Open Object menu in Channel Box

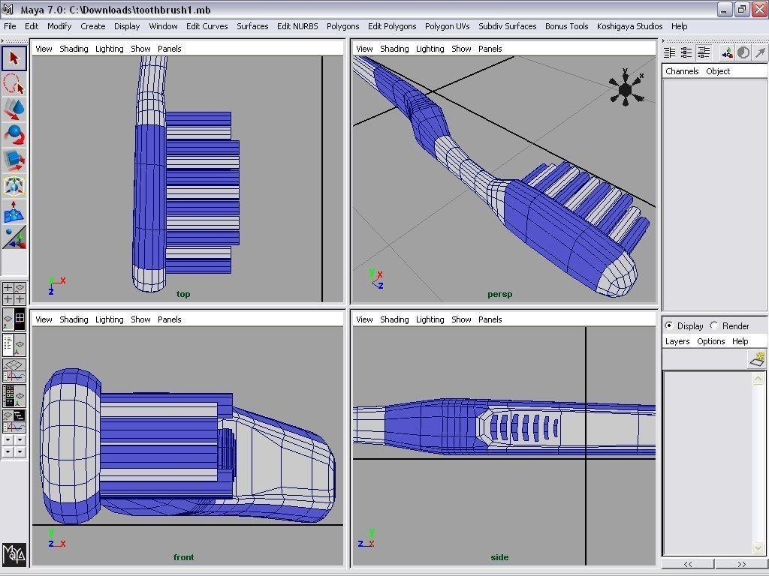pyautogui.click(x=718, y=71)
